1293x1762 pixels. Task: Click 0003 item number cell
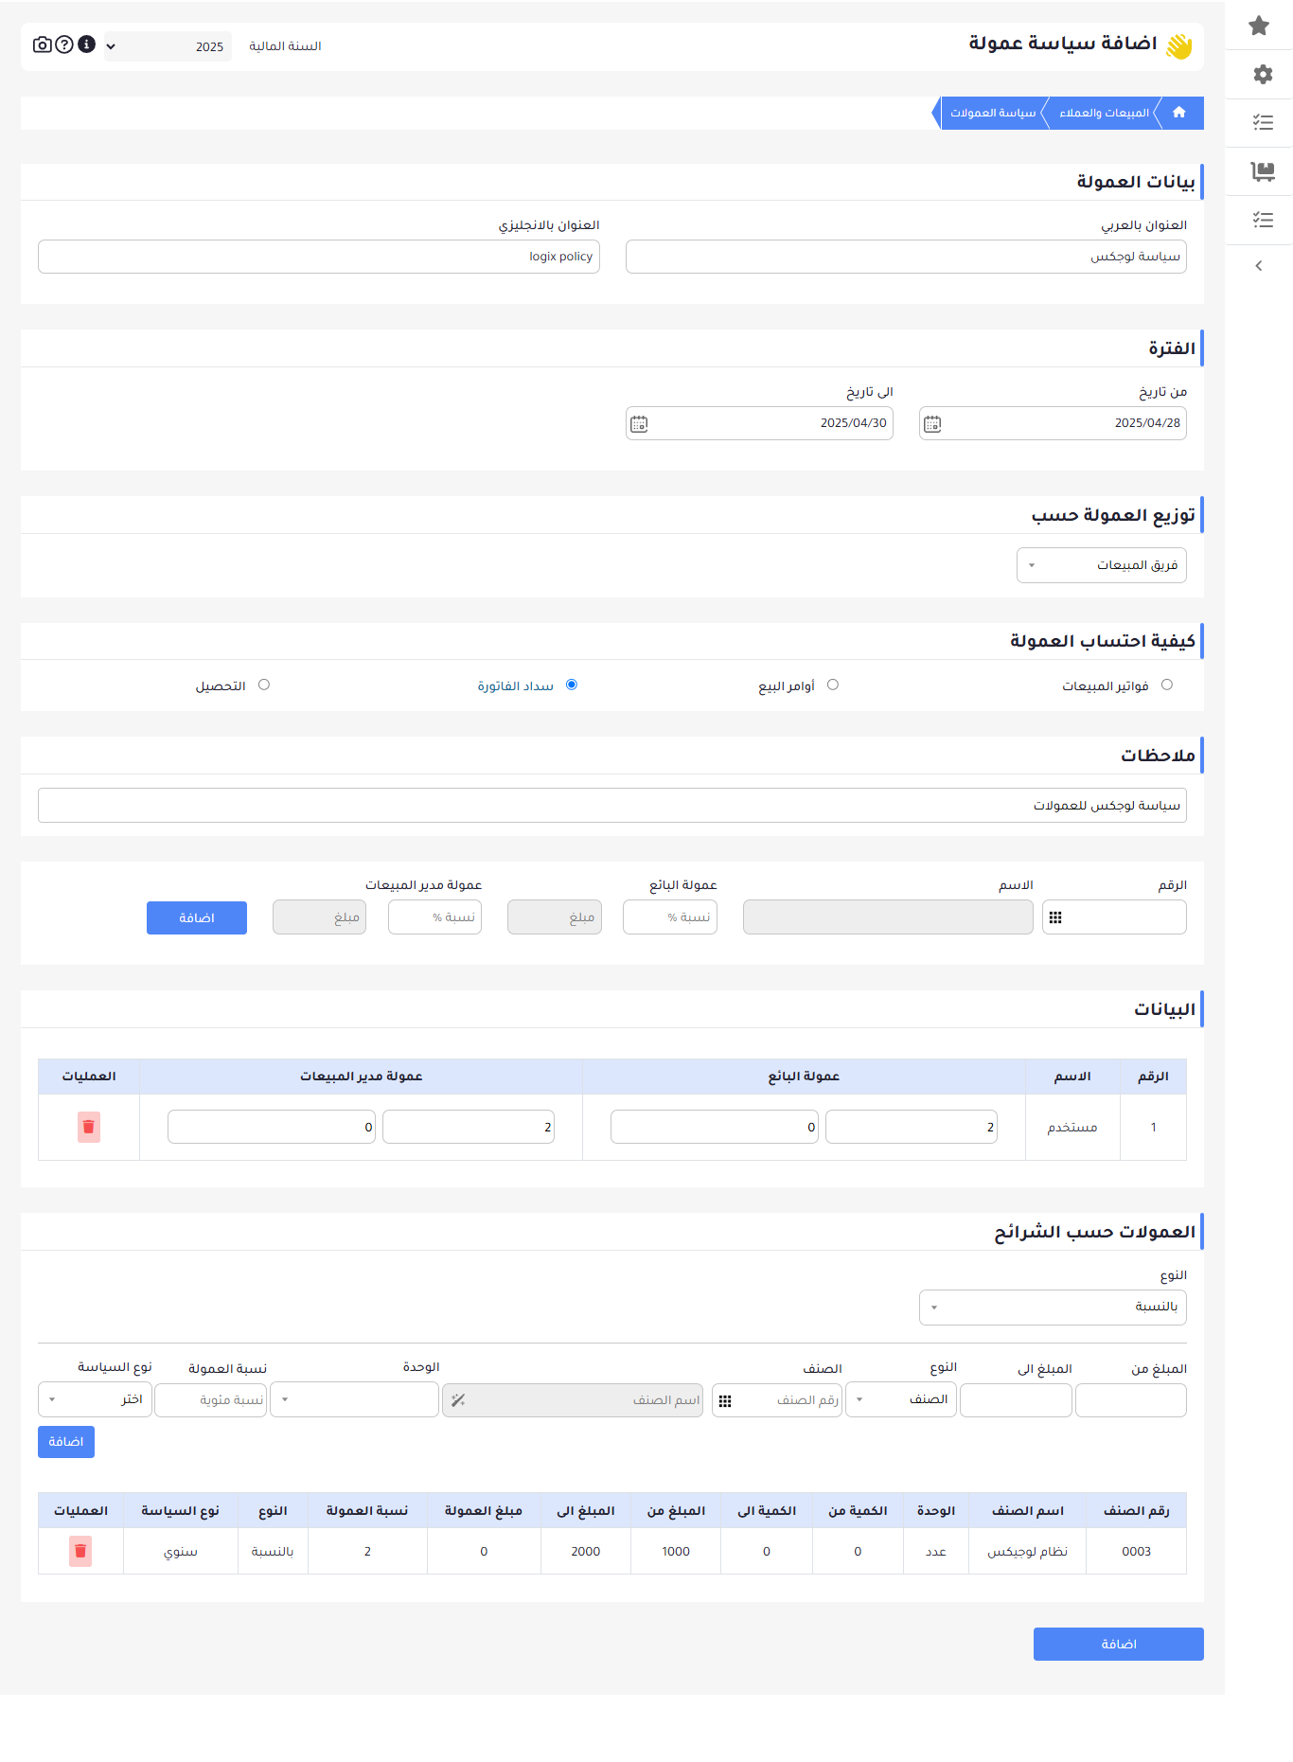[x=1136, y=1552]
